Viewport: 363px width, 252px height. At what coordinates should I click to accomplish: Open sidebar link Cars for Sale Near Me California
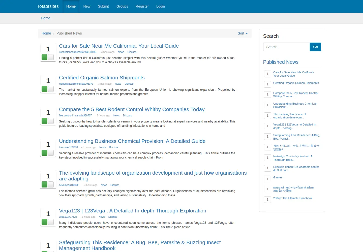click(x=294, y=74)
